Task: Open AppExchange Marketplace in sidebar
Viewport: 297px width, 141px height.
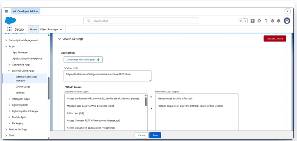Action: (x=27, y=58)
